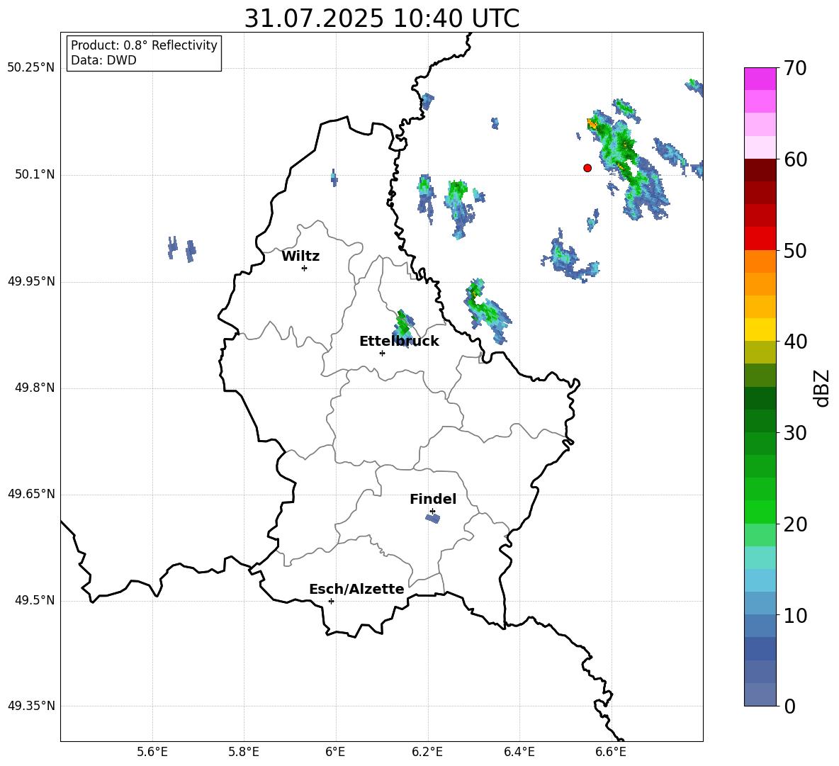Click the 0 tick on the colorbar
This screenshot has height=766, width=839.
789,706
